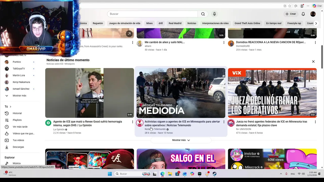The width and height of the screenshot is (324, 182).
Task: Open Noticias Telemundo Mediodía video thumbnail
Action: coord(181,93)
